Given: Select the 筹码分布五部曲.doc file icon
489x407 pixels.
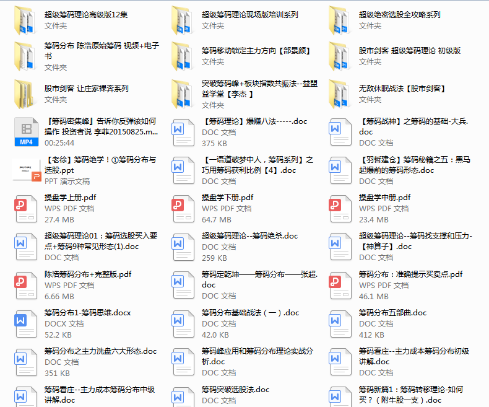Looking at the screenshot, I should coord(340,323).
